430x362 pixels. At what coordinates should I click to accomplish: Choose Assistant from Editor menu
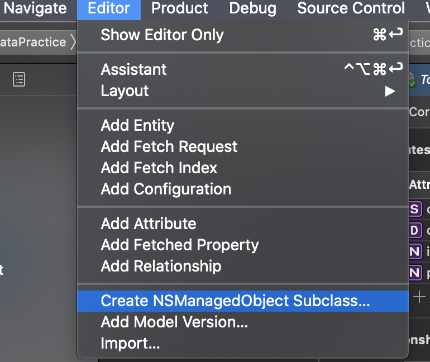pos(243,69)
